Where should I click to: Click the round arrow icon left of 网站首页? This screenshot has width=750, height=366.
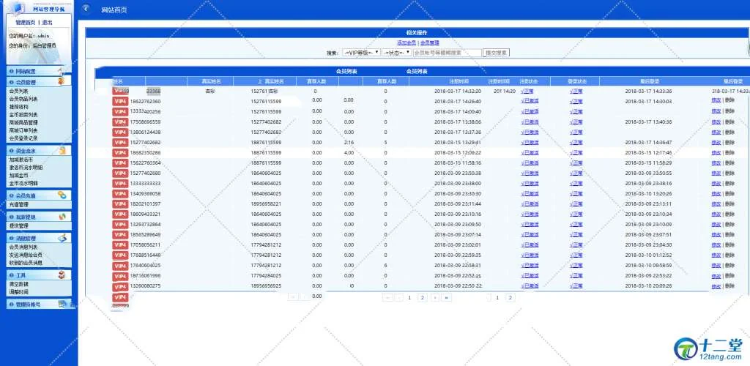pyautogui.click(x=86, y=10)
